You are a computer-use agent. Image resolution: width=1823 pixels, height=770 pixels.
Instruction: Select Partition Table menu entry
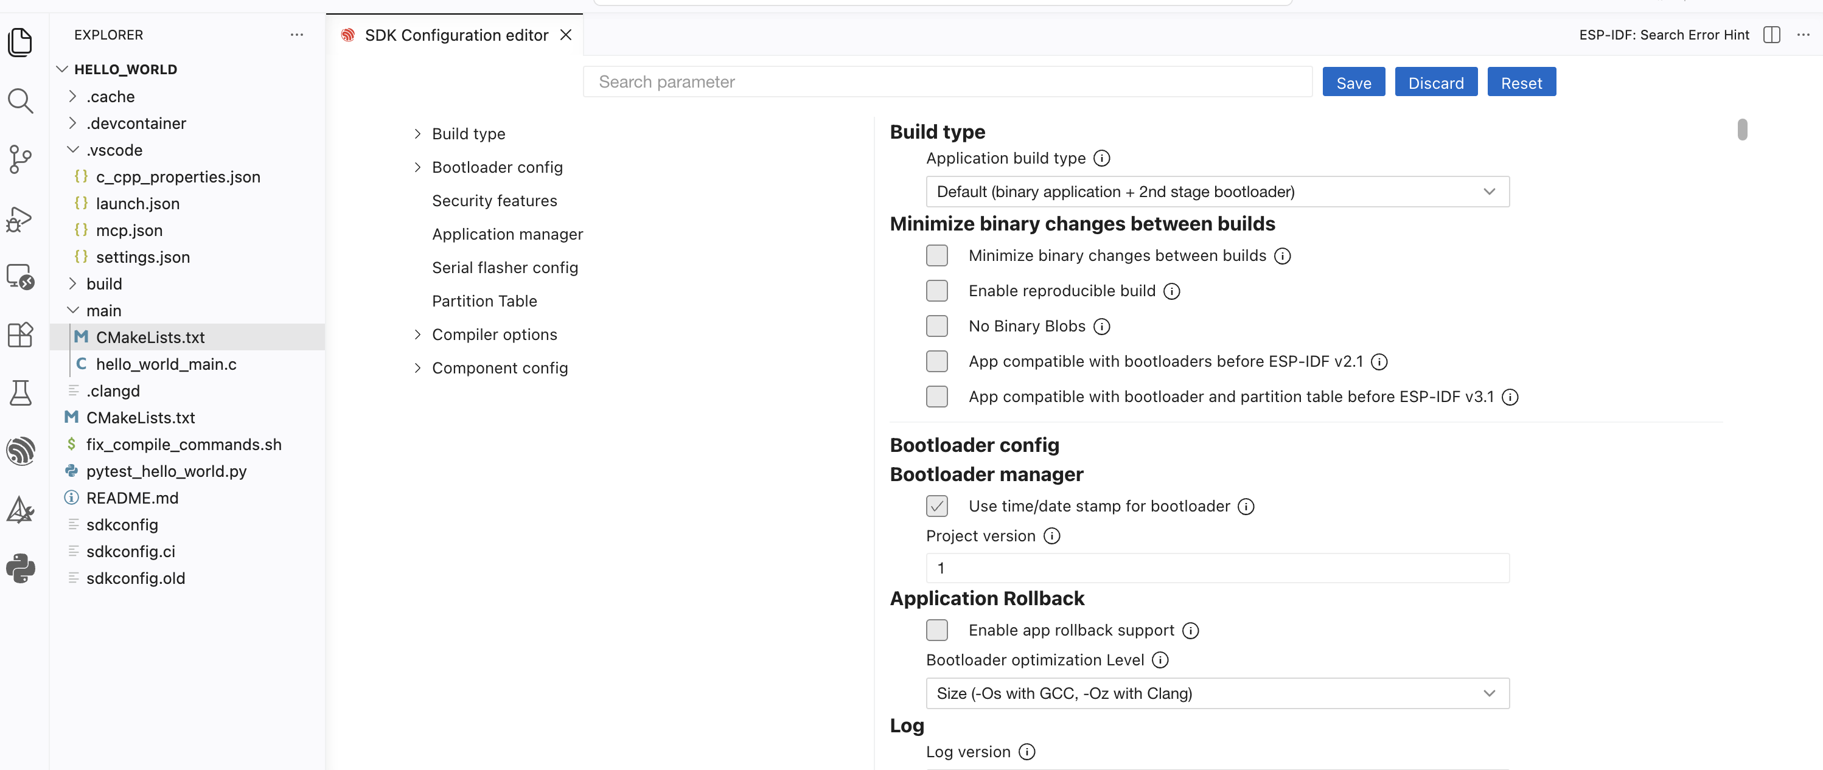pyautogui.click(x=485, y=301)
